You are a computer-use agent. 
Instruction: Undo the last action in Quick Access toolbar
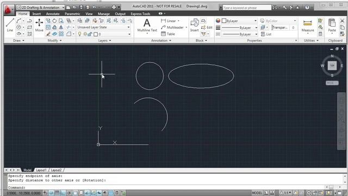94,7
